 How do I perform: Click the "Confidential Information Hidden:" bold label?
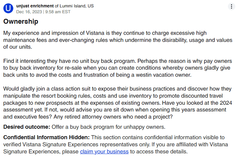coord(46,137)
